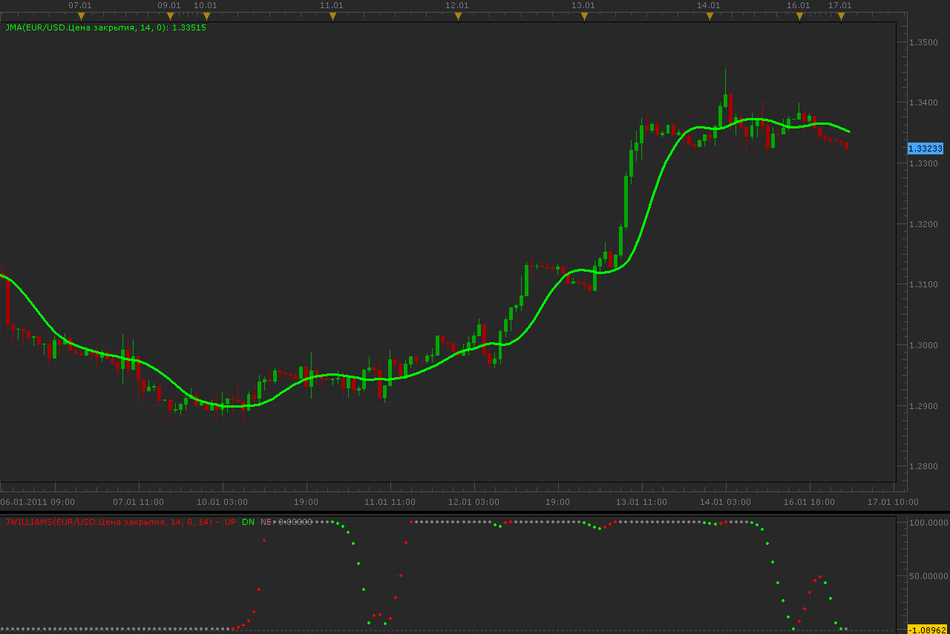The height and width of the screenshot is (634, 950).
Task: Select the JWILLIAMS indicator legend label
Action: point(111,522)
